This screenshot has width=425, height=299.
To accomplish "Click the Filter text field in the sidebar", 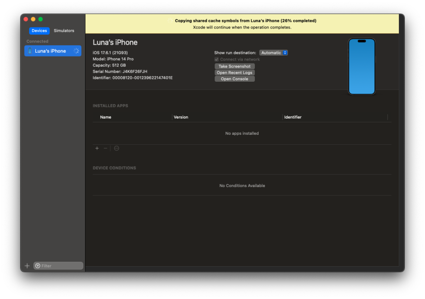I will tap(61, 266).
